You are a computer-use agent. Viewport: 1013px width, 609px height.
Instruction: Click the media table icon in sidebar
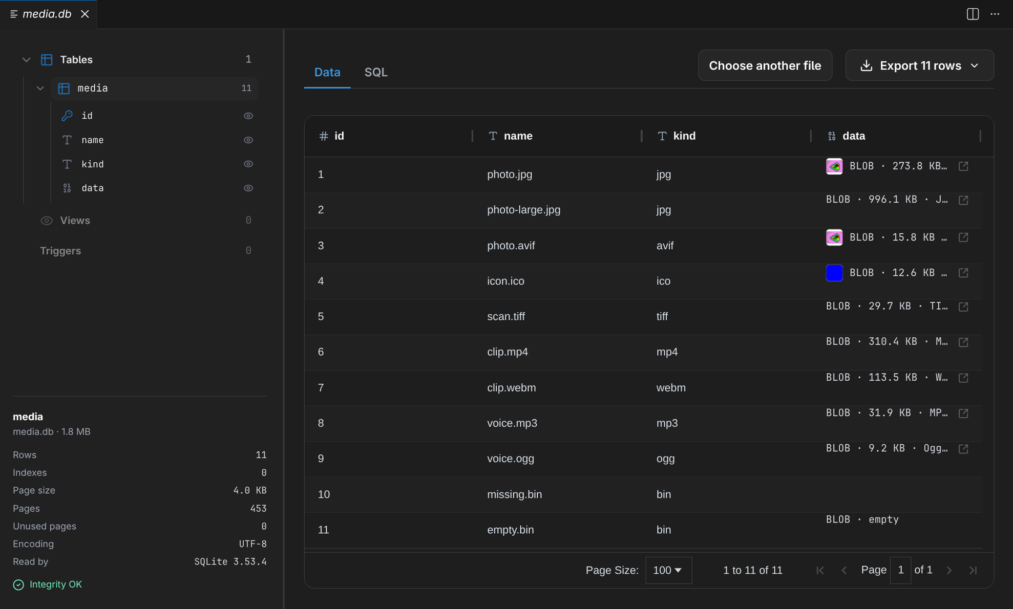64,89
